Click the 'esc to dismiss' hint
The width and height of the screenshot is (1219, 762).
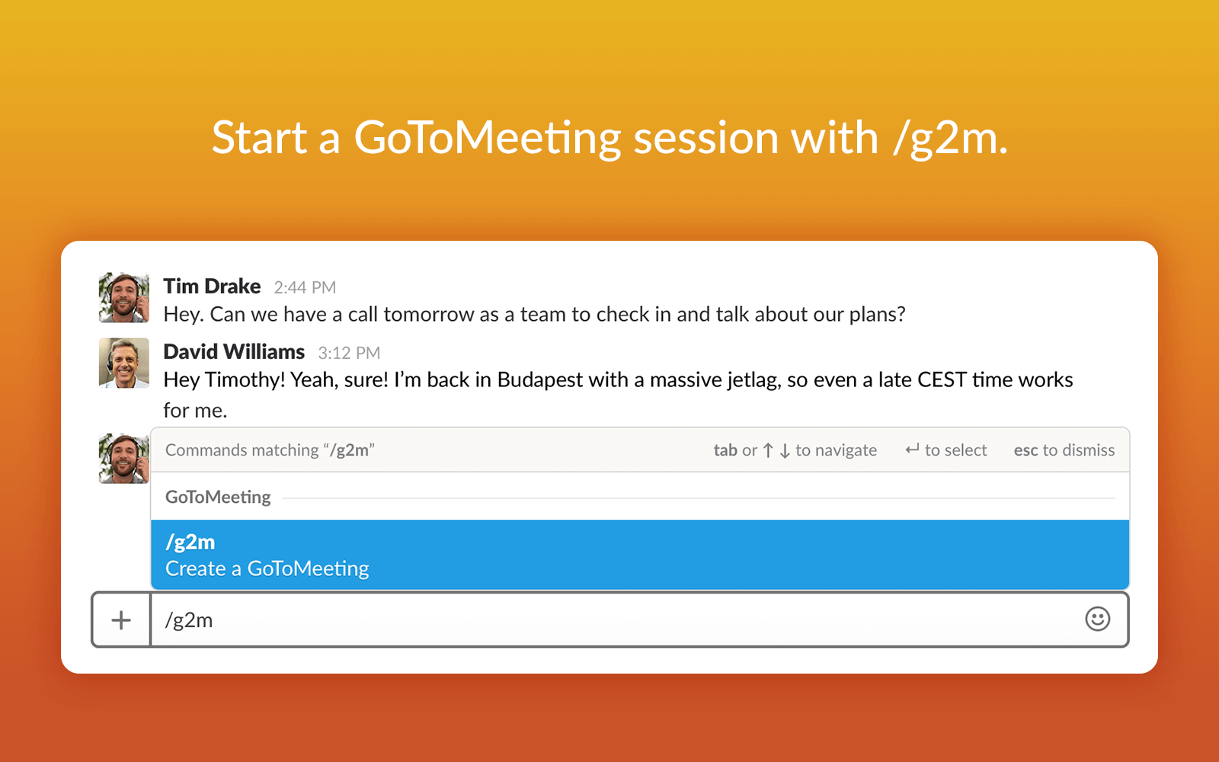point(1064,450)
